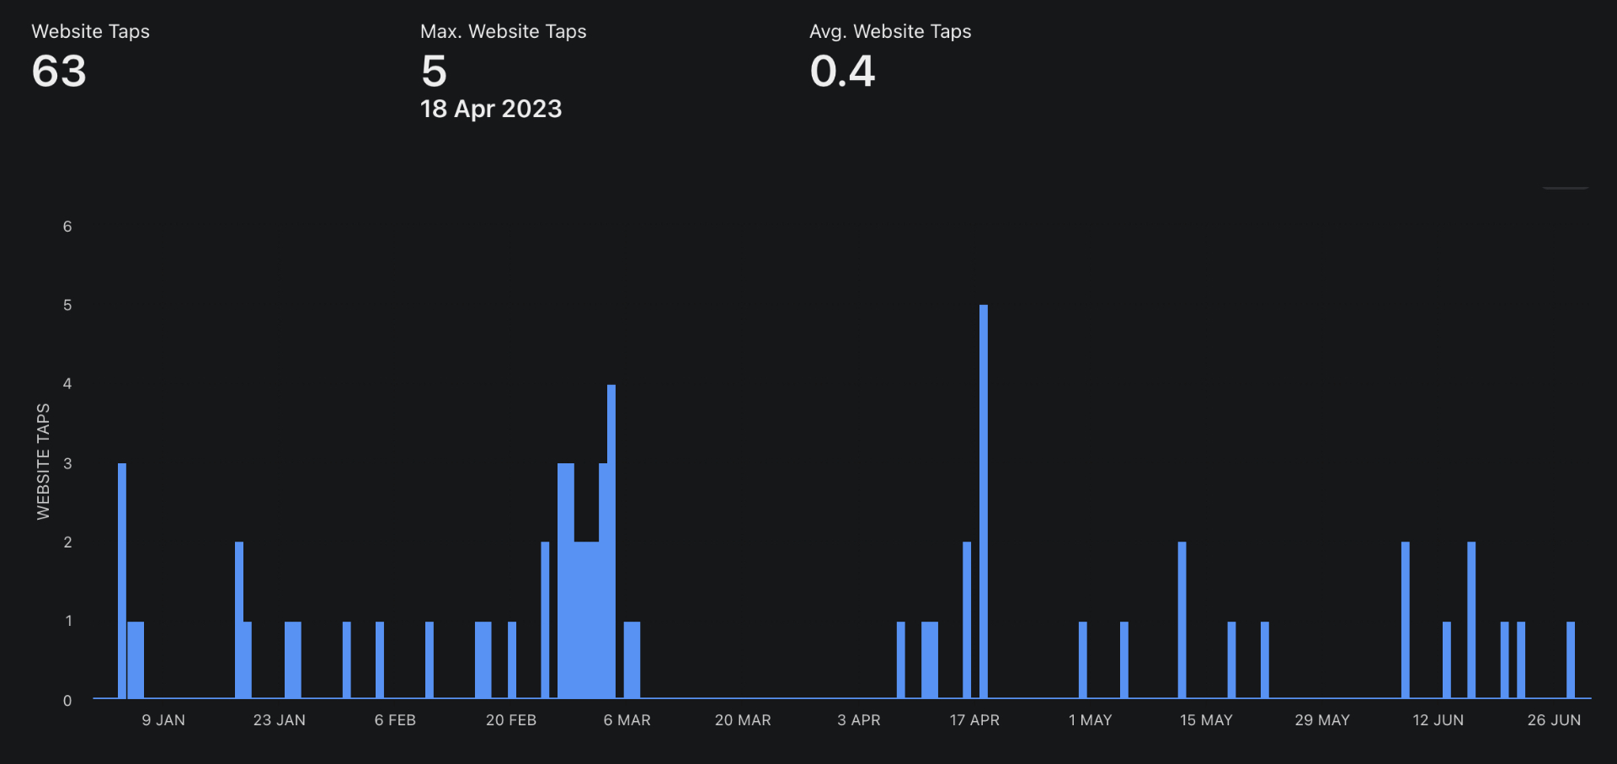Screen dimensions: 1617x764
Task: Select the bar reaching 4 taps in March
Action: click(x=611, y=542)
